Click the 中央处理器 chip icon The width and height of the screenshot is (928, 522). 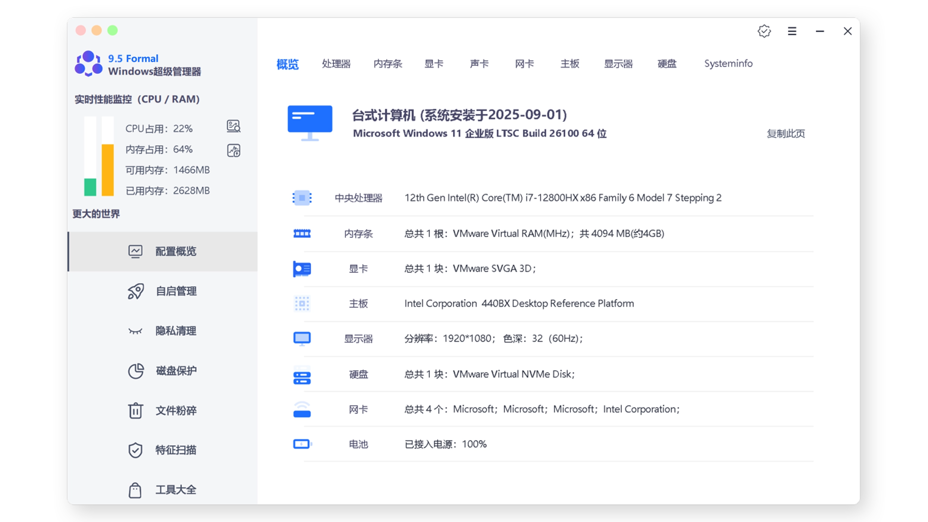[x=302, y=198]
